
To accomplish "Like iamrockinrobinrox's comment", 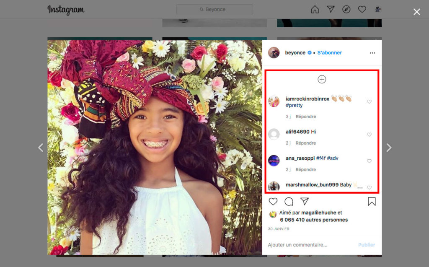I will (x=369, y=101).
